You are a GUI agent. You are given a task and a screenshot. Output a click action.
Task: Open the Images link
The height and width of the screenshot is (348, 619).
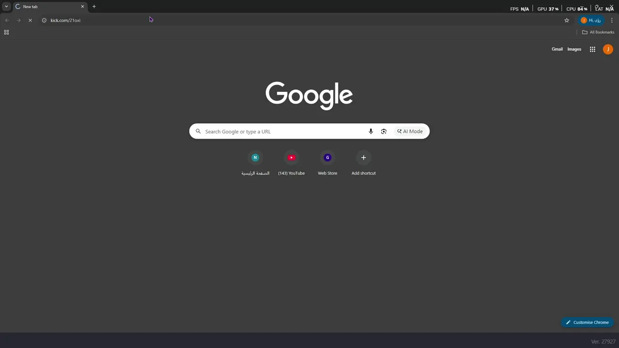(x=574, y=49)
